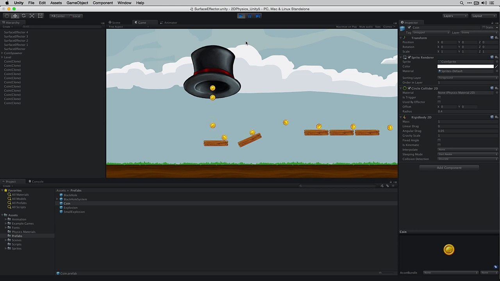Click the Pause button
The width and height of the screenshot is (500, 281).
coord(250,16)
